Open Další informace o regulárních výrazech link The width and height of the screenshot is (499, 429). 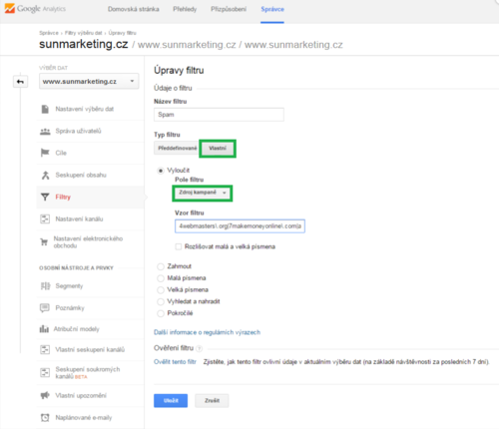click(x=207, y=332)
